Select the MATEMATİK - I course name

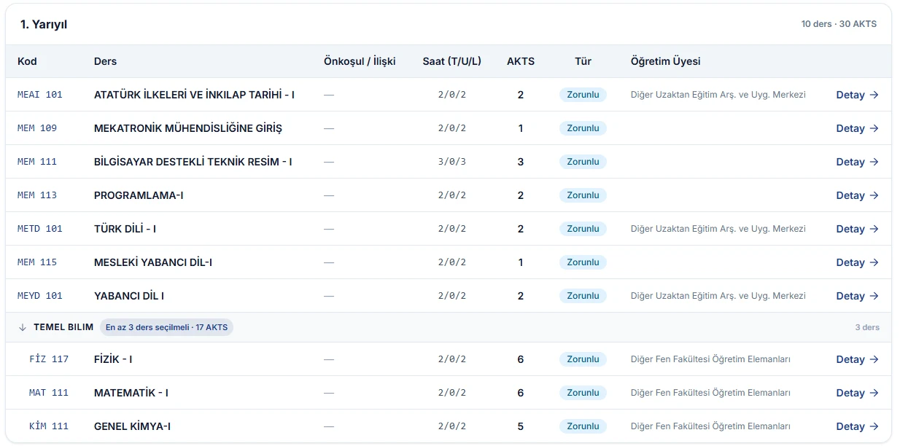[131, 393]
